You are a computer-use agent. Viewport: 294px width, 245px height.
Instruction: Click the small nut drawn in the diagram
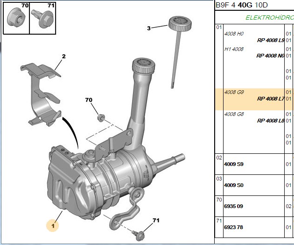tap(101, 118)
